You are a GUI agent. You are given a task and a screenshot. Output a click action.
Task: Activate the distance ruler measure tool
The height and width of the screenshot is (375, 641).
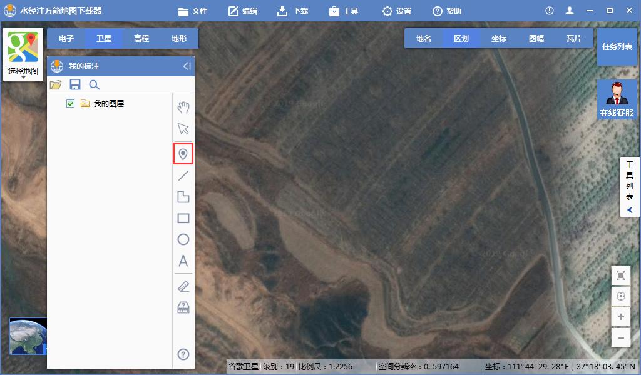coord(183,286)
